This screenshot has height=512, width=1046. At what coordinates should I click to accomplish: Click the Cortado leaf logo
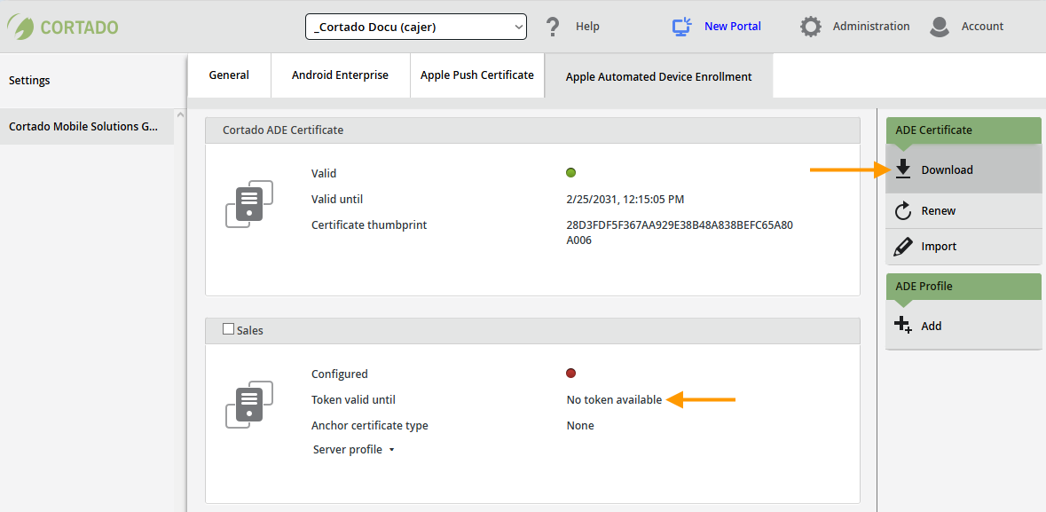point(20,25)
